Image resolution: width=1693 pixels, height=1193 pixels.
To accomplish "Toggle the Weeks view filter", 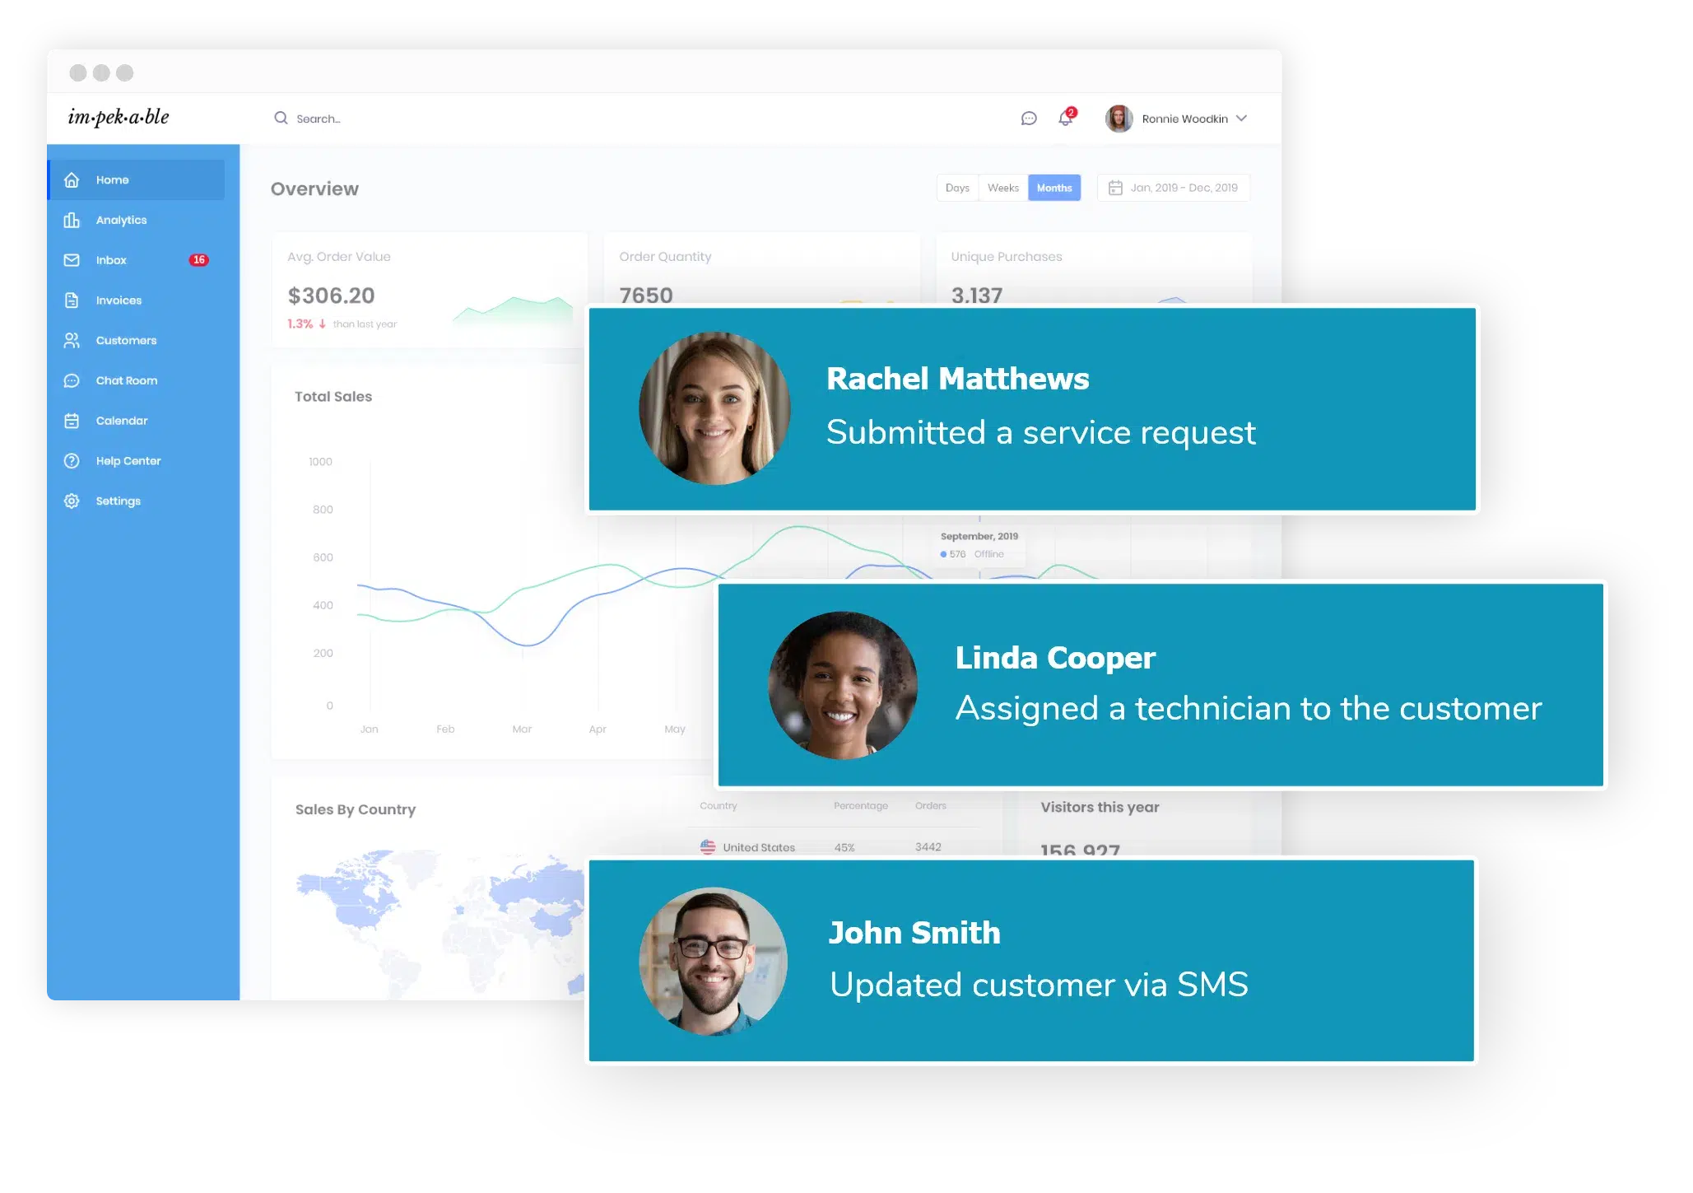I will (1004, 189).
